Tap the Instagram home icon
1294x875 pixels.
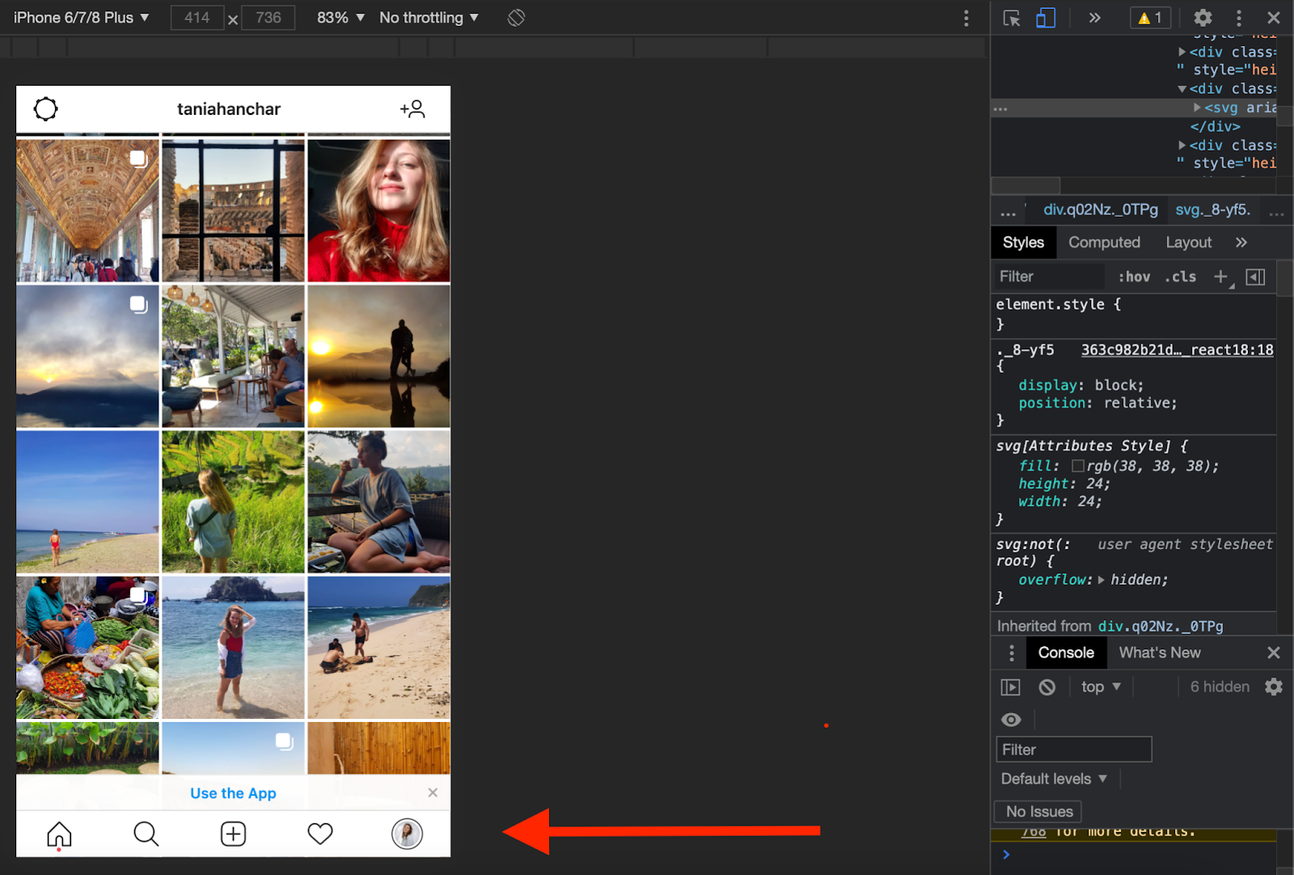(x=59, y=834)
